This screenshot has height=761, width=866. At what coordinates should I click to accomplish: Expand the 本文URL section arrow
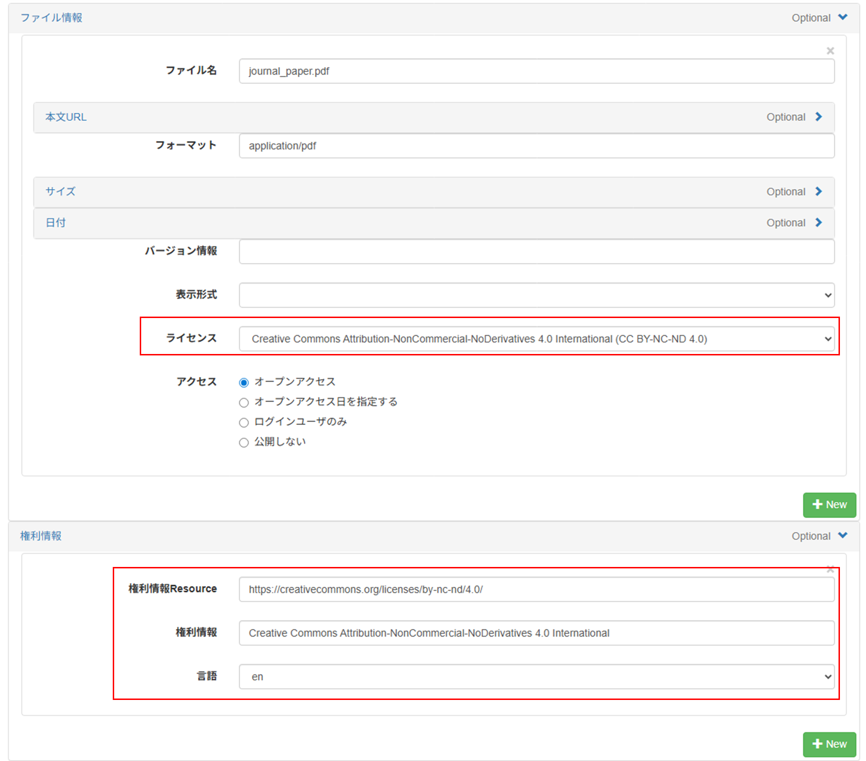click(x=818, y=117)
